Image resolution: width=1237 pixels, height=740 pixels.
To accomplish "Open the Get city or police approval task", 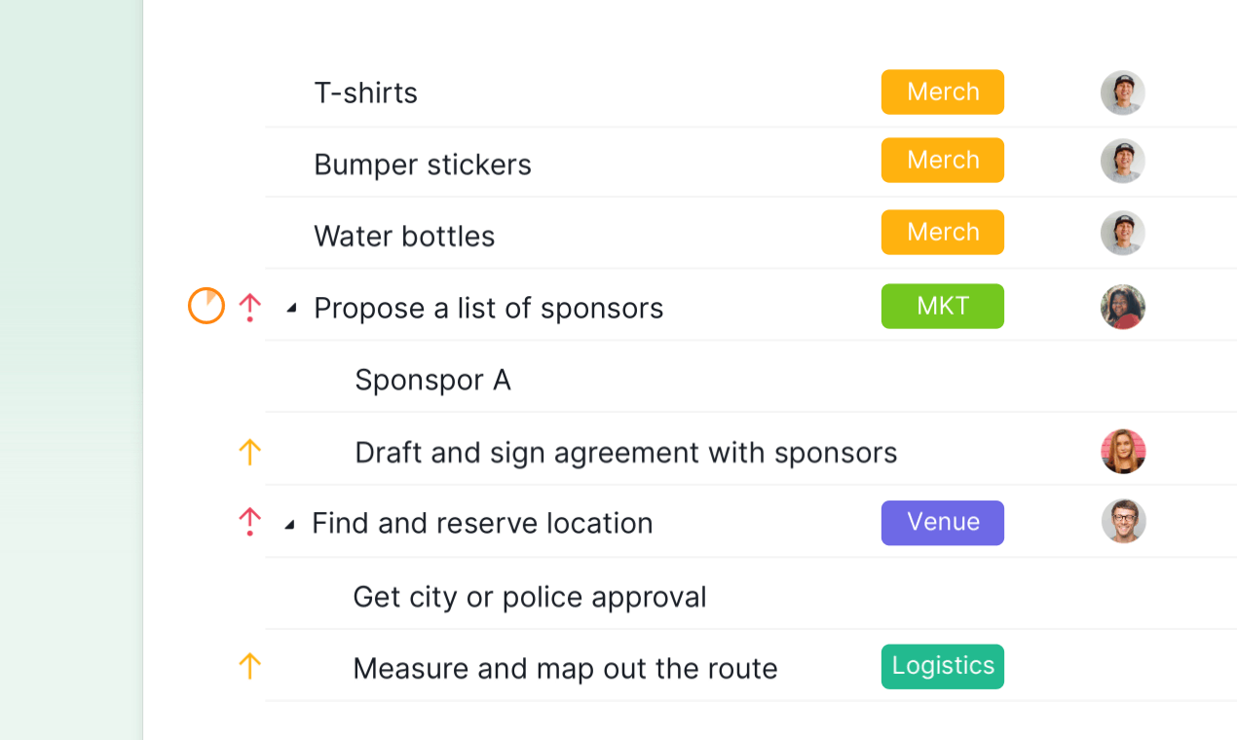I will 530,597.
